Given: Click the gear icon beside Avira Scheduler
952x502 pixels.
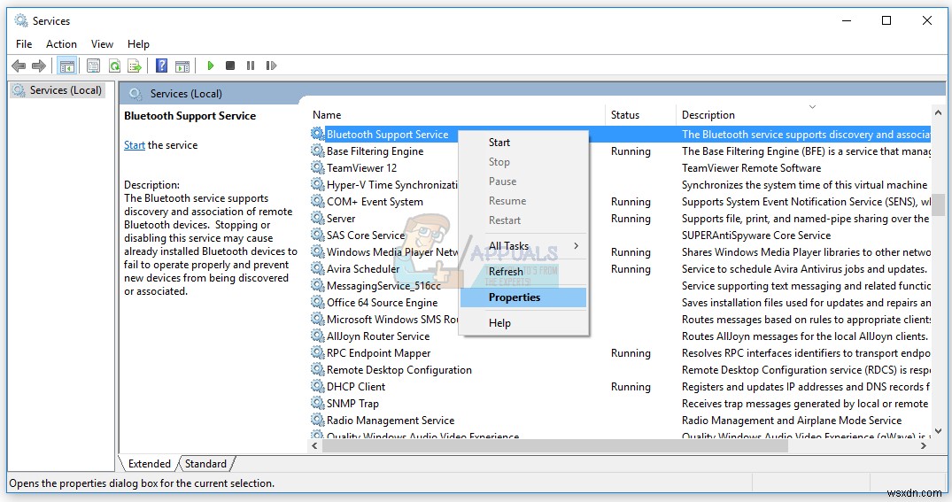Looking at the screenshot, I should 318,268.
